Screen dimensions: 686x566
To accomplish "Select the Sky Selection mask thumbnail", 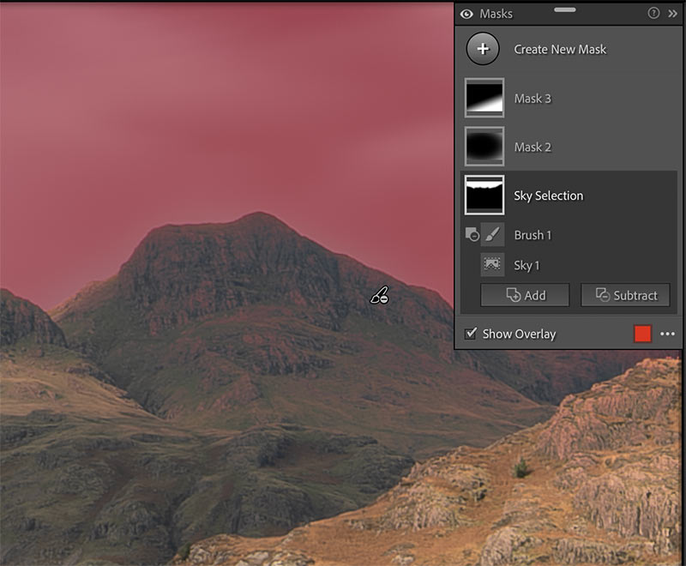I will tap(484, 196).
